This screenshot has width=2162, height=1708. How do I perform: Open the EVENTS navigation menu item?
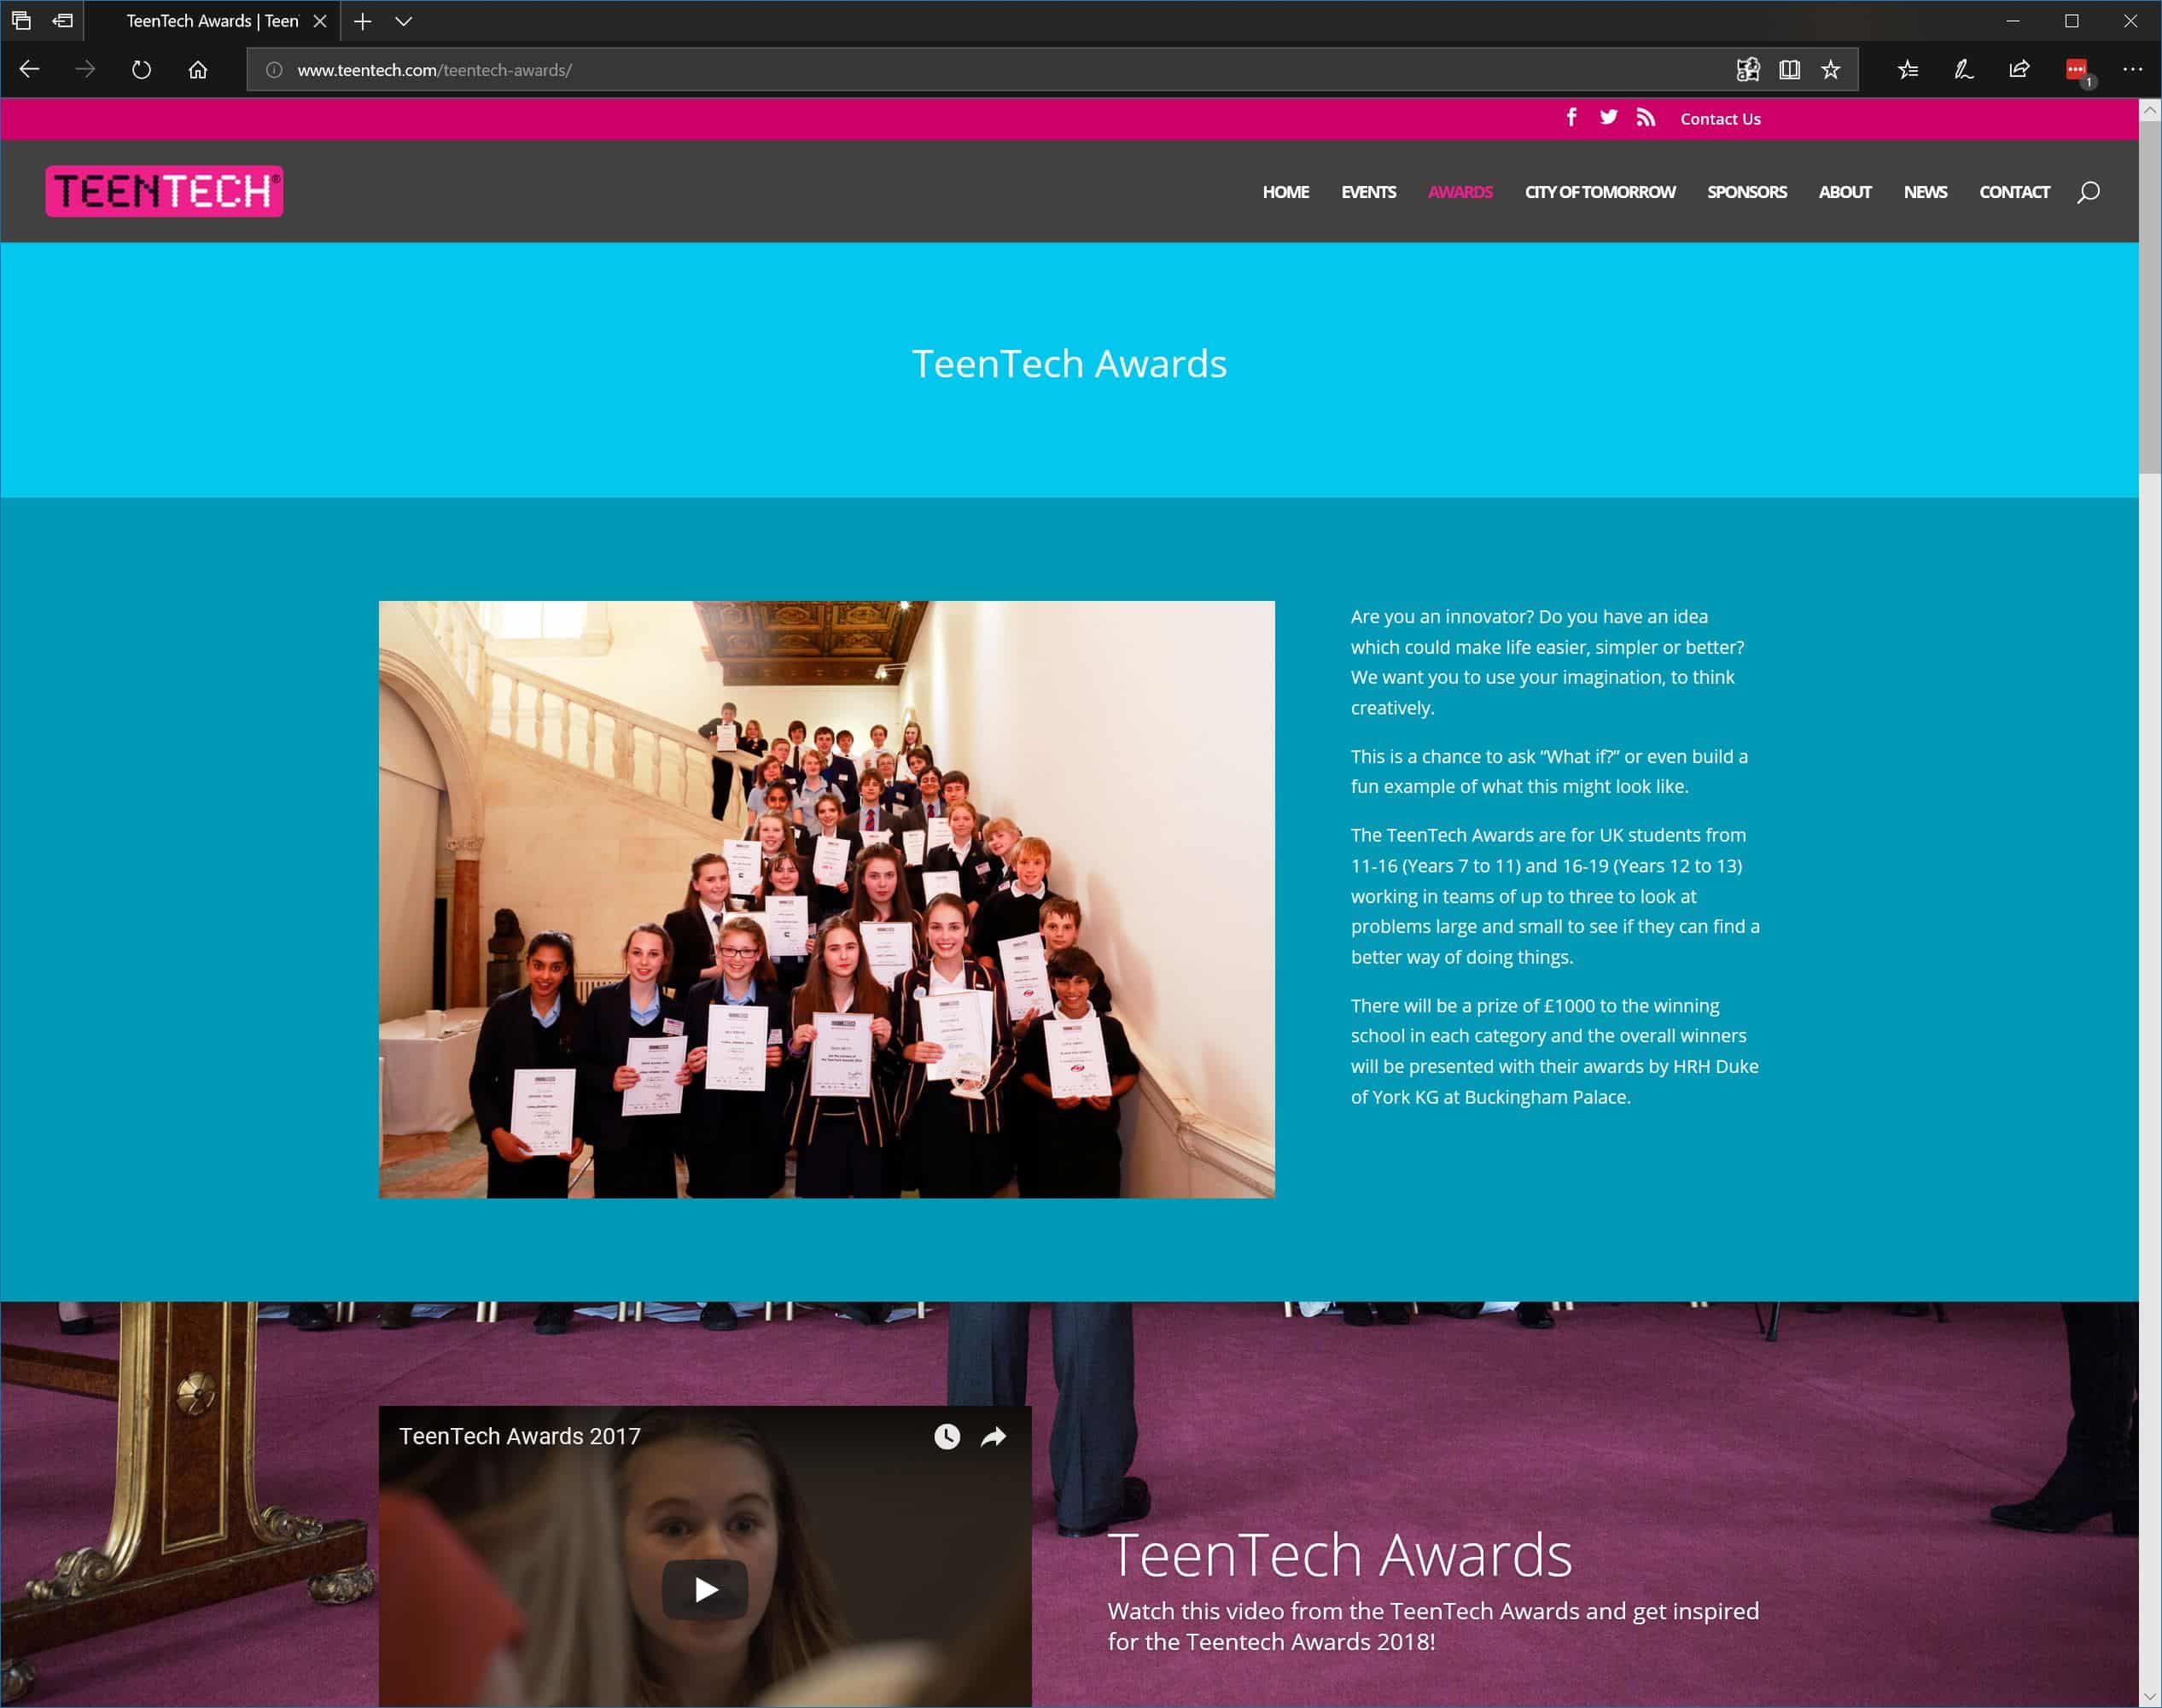click(x=1368, y=192)
